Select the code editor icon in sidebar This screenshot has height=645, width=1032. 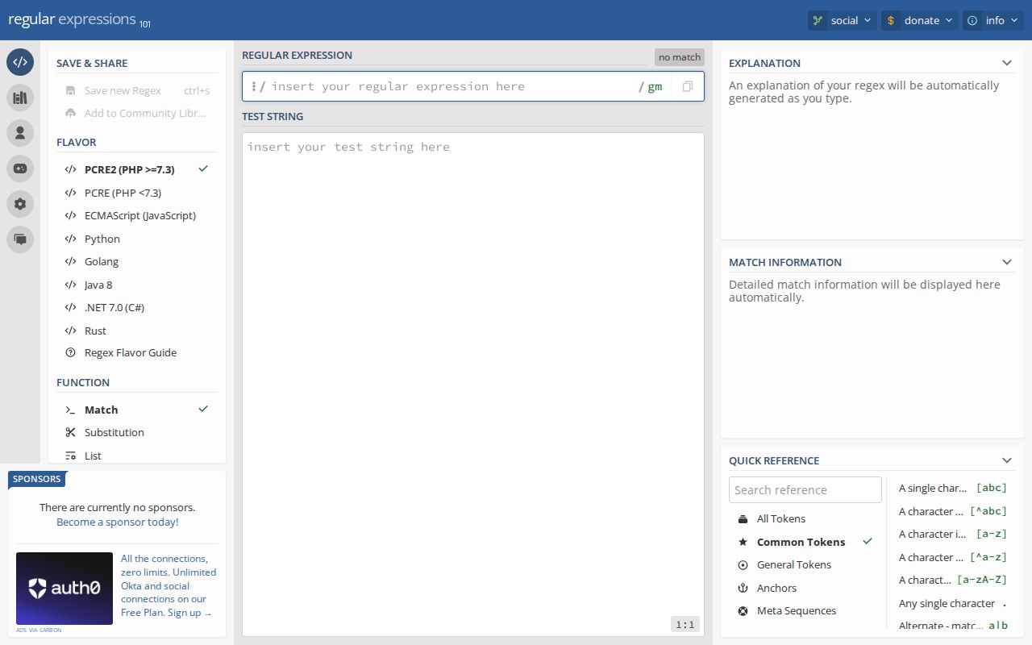20,62
